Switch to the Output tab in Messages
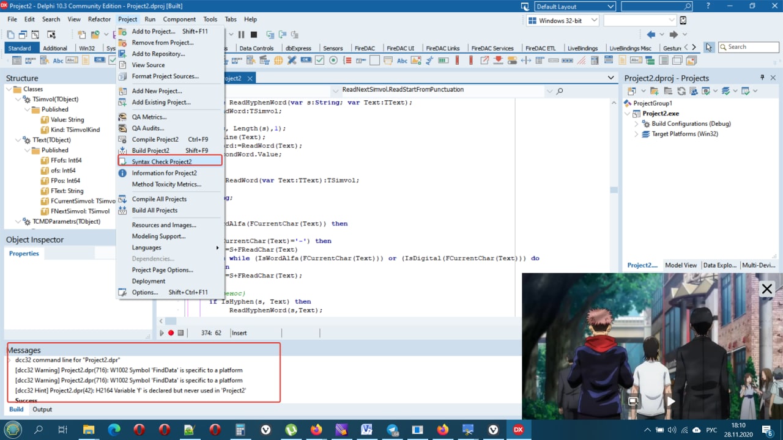The height and width of the screenshot is (440, 783). coord(42,409)
